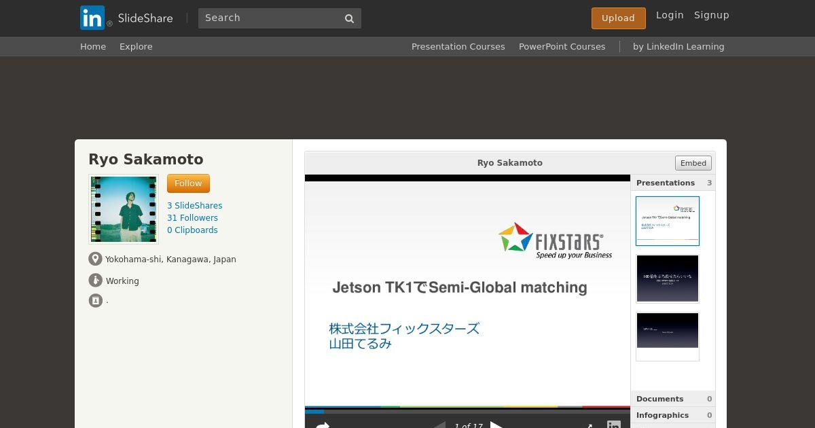815x428 pixels.
Task: Go to the previous slide arrow
Action: click(439, 425)
